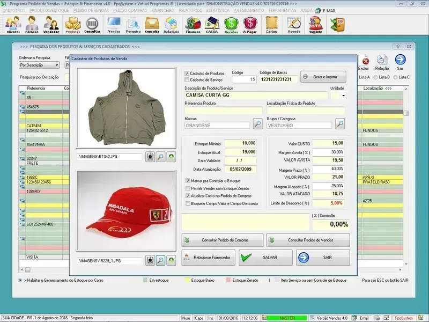Open the Finanças toolbar icon

coord(193,25)
